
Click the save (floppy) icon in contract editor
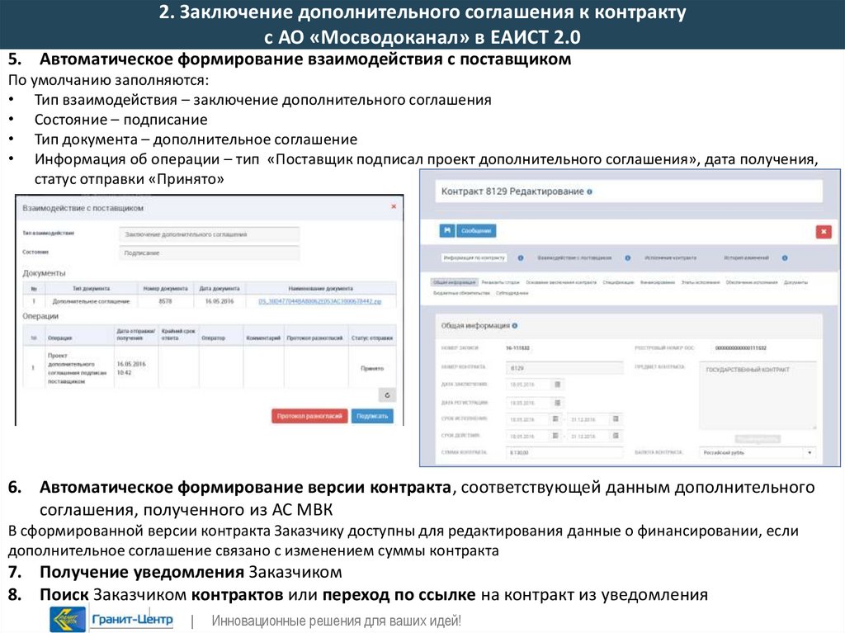[446, 231]
